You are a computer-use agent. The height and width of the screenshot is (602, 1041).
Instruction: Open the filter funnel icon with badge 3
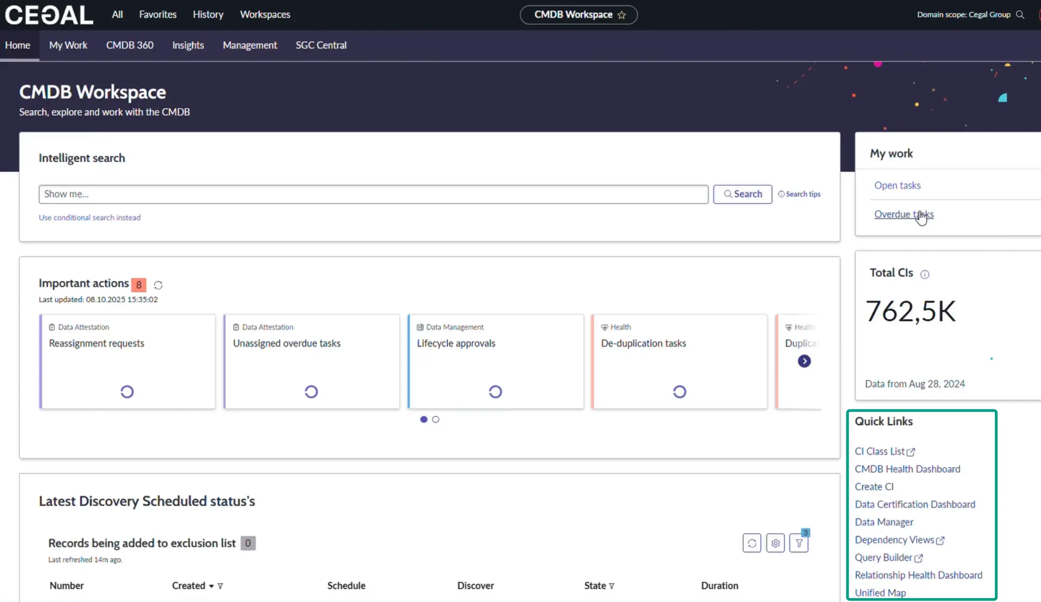(x=799, y=543)
